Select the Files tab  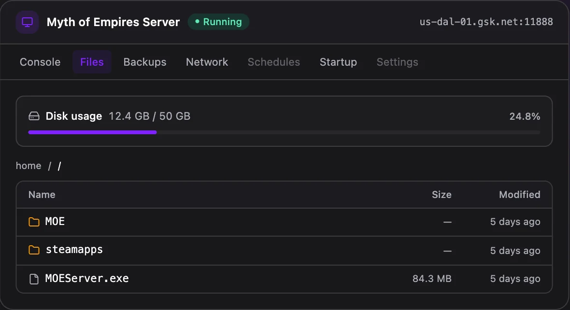(92, 62)
